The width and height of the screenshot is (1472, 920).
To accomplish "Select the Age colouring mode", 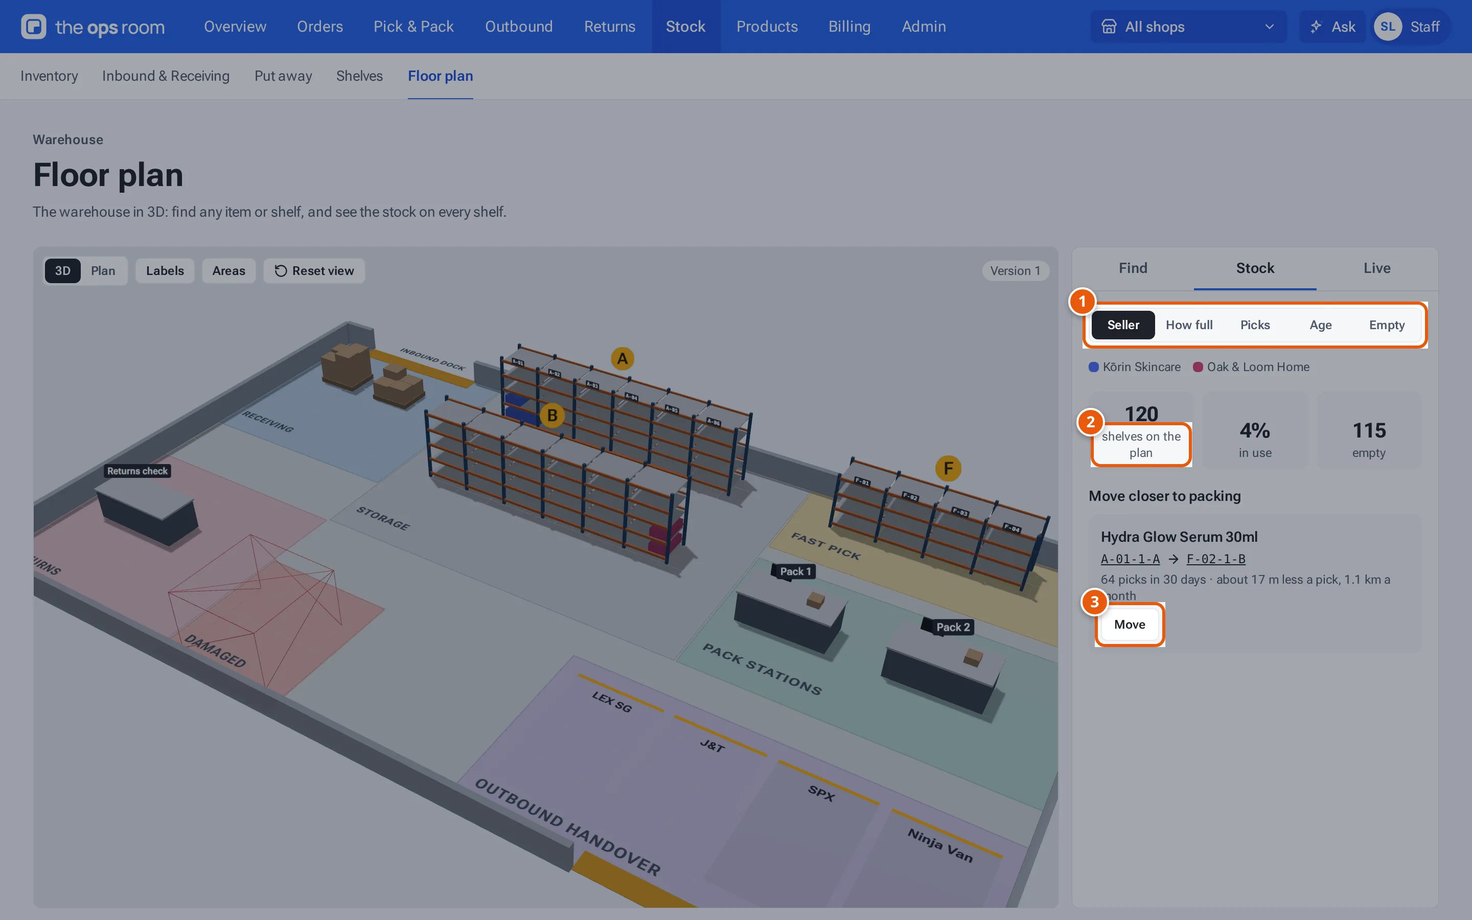I will [1321, 325].
